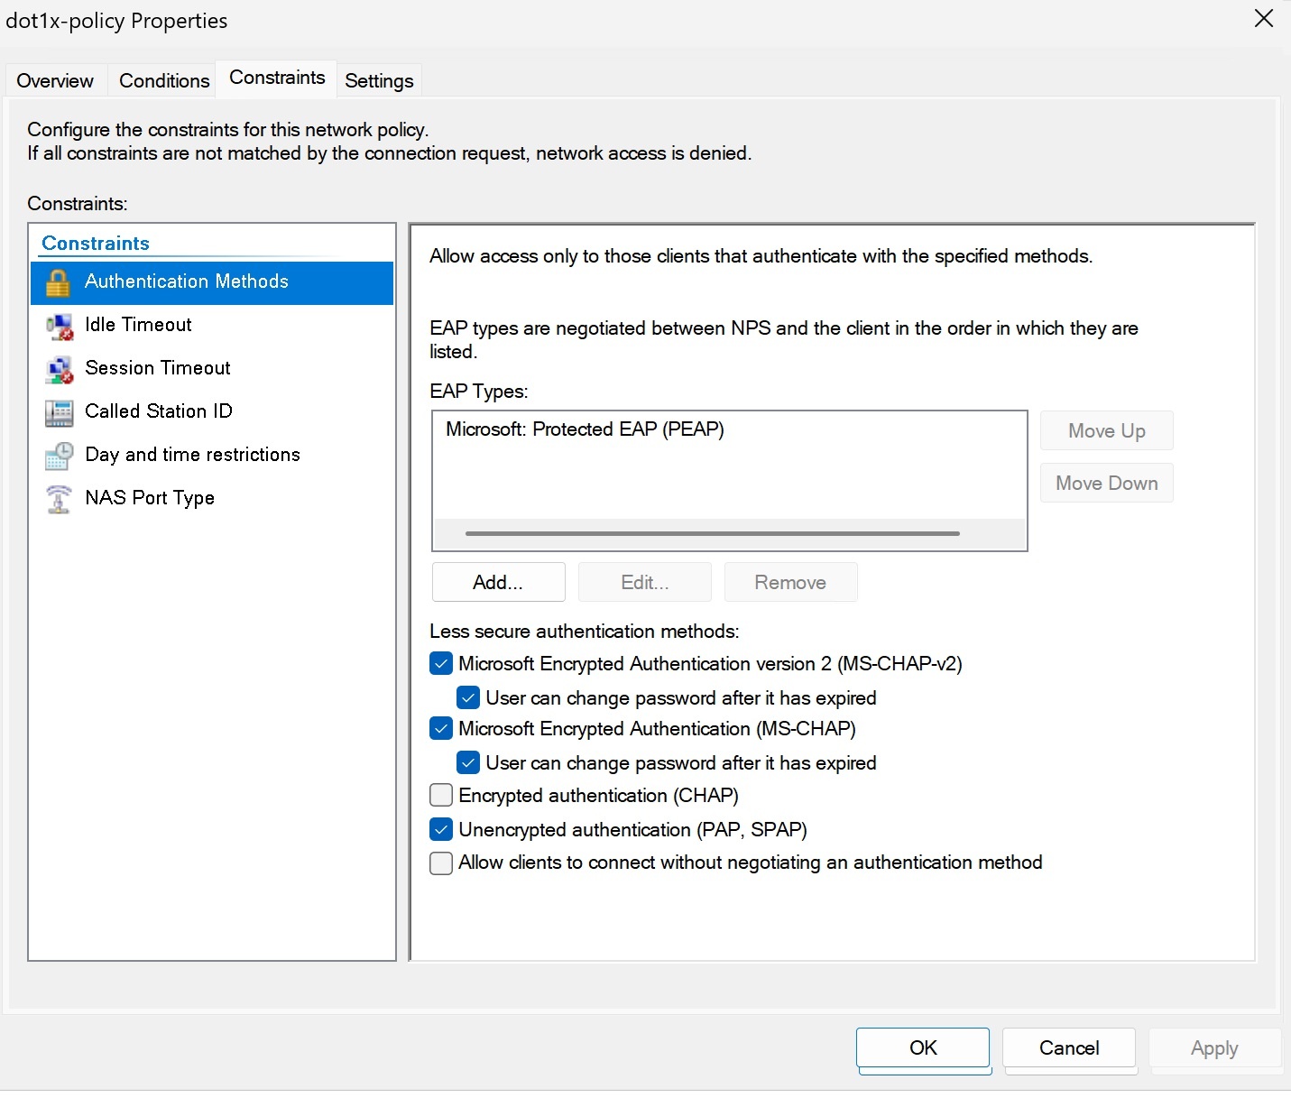Image resolution: width=1291 pixels, height=1098 pixels.
Task: Select the Constraints tab
Action: tap(277, 78)
